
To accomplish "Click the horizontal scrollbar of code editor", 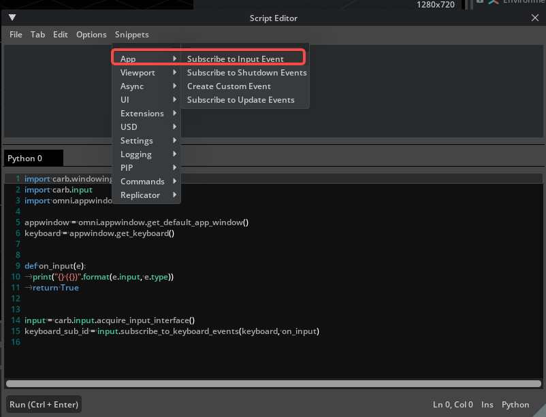I will pyautogui.click(x=274, y=383).
